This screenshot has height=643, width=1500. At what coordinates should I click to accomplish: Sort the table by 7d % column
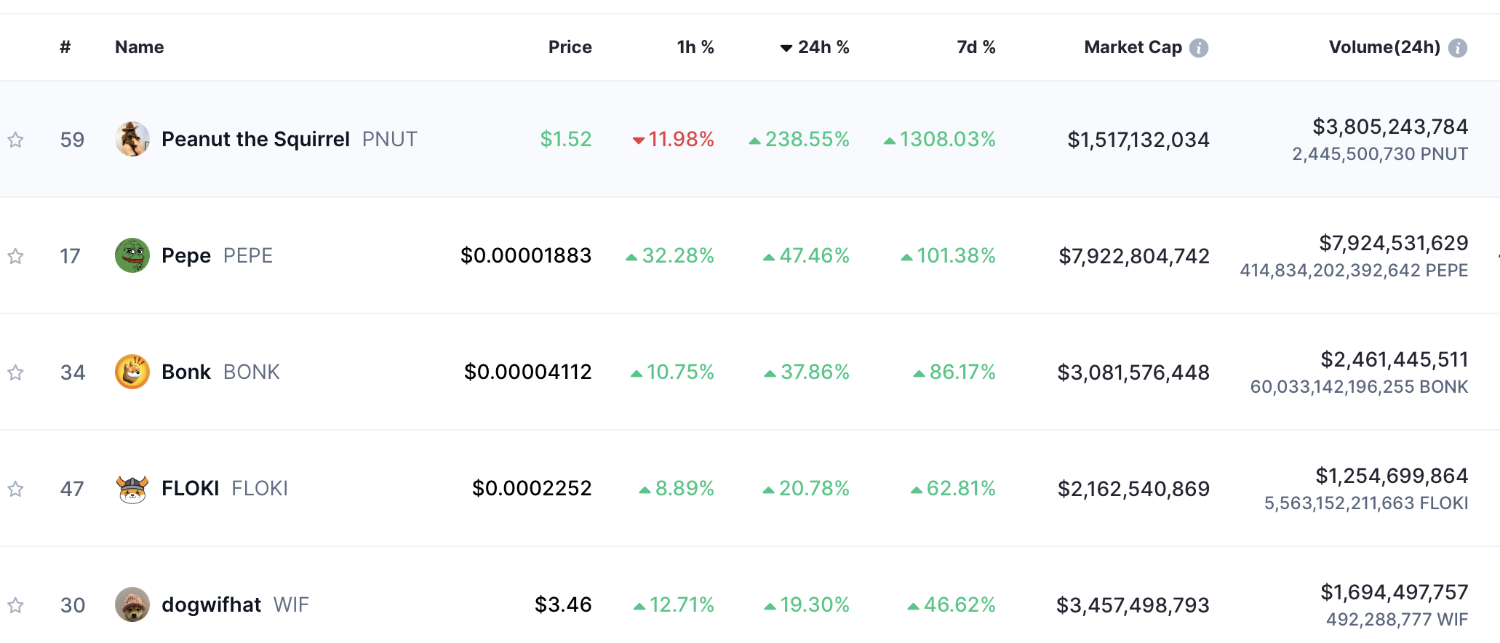pyautogui.click(x=976, y=47)
